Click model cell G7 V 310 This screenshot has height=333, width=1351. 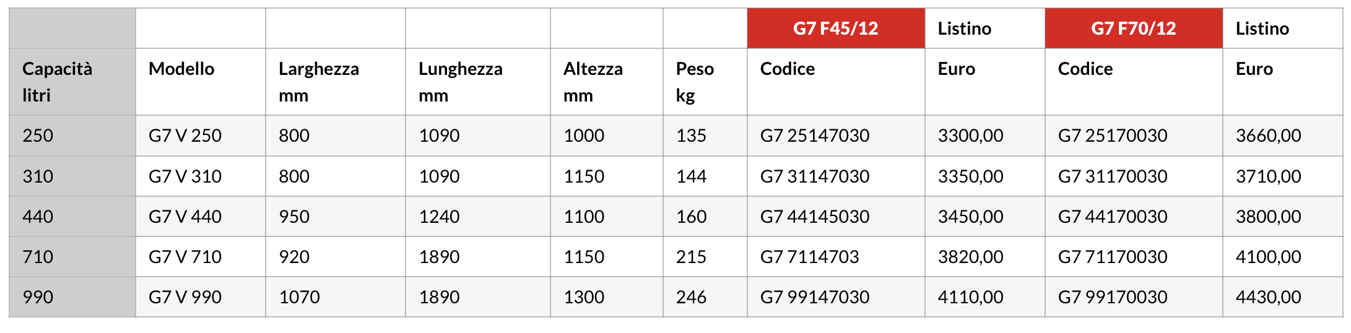pos(201,176)
